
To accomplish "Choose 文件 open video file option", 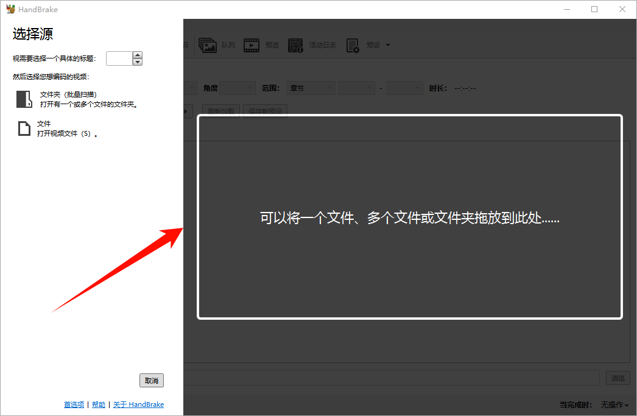I will point(58,129).
